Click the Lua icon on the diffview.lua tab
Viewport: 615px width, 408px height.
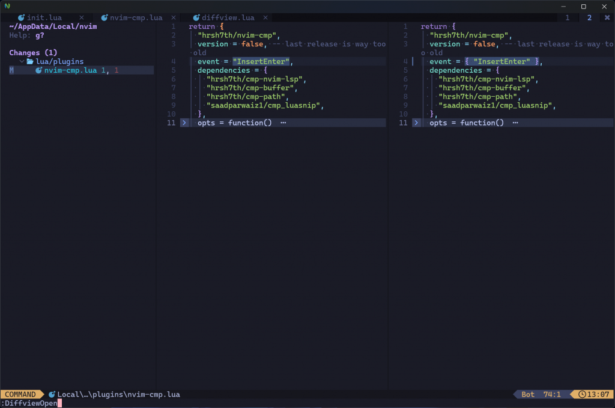196,18
